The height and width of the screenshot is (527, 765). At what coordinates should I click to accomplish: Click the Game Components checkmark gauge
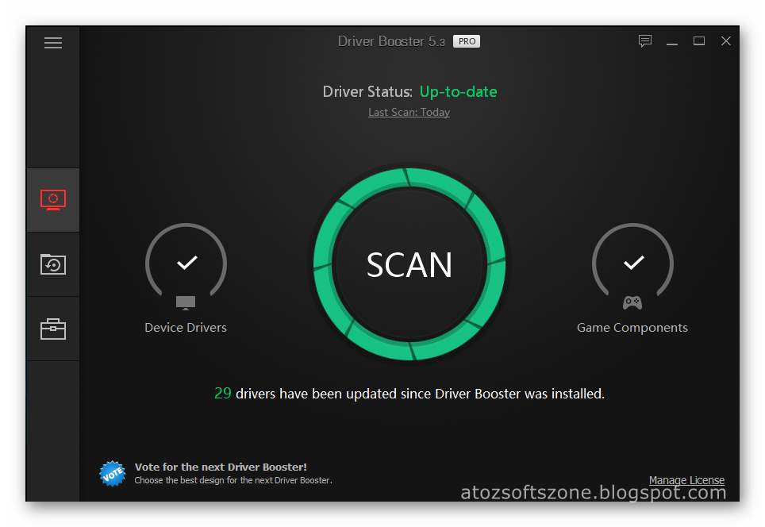[632, 260]
